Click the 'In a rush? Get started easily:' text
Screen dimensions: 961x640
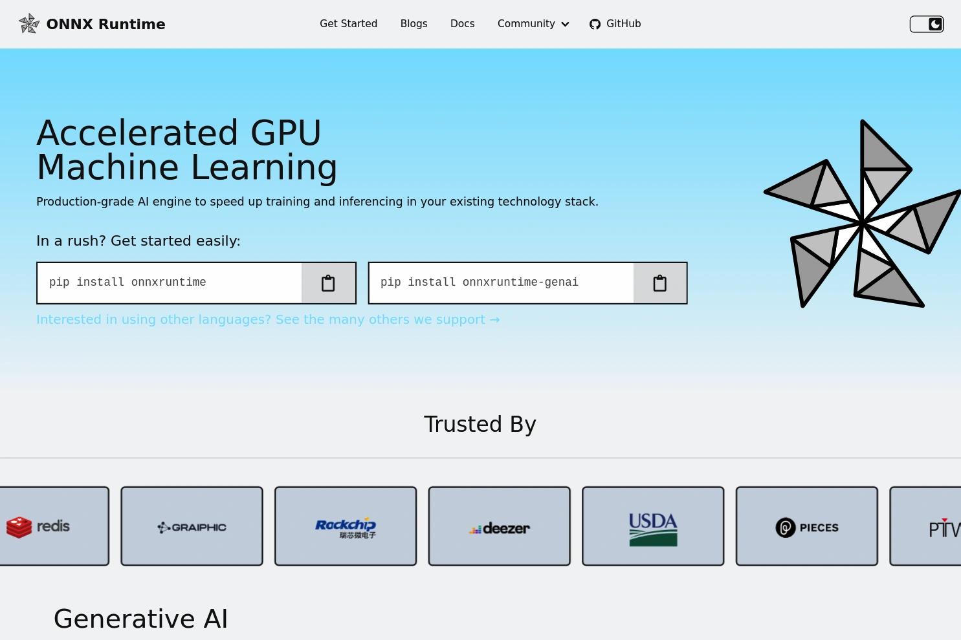point(138,240)
